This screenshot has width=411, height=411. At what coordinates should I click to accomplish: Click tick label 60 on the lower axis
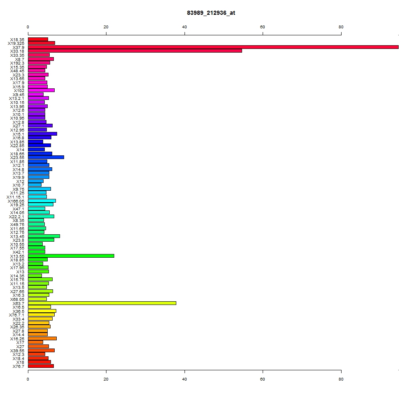pos(262,379)
